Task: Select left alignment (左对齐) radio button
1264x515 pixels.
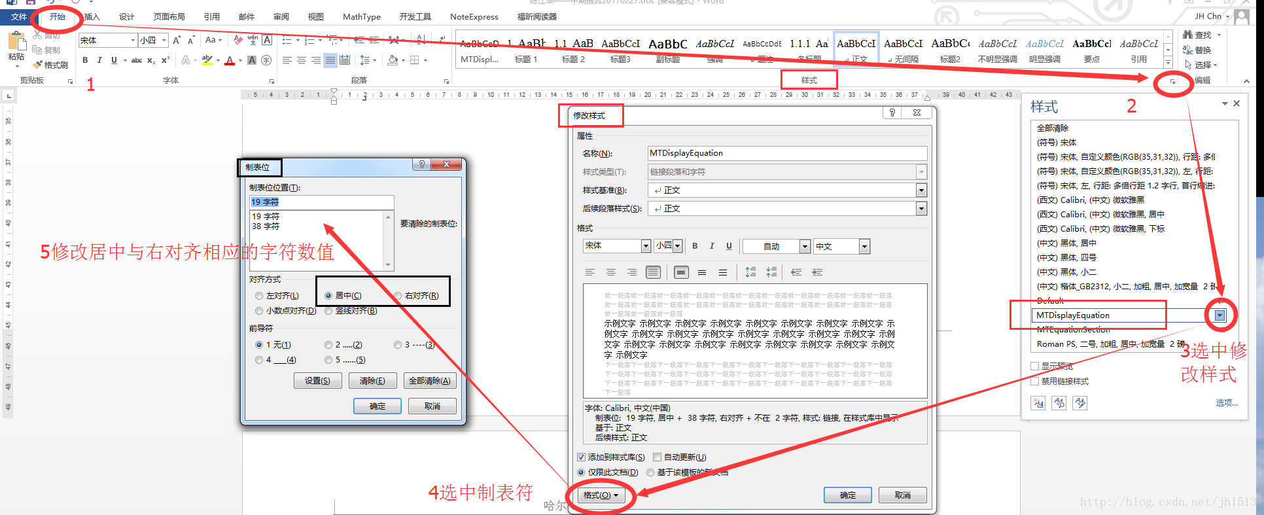Action: pos(260,296)
